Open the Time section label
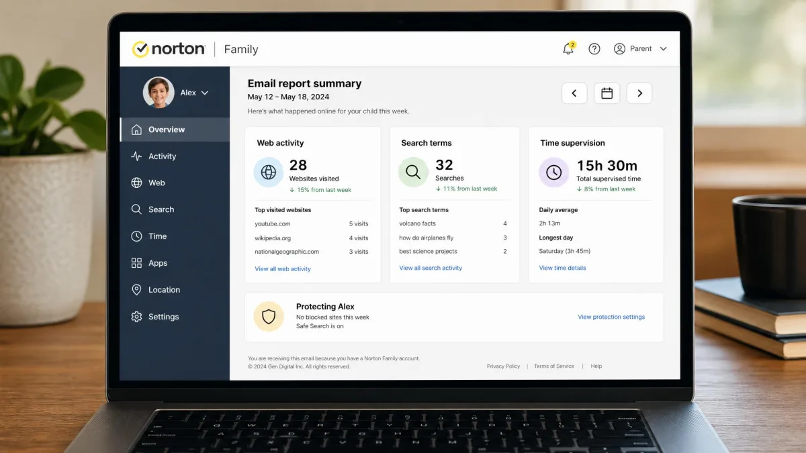Viewport: 806px width, 453px height. pyautogui.click(x=158, y=236)
